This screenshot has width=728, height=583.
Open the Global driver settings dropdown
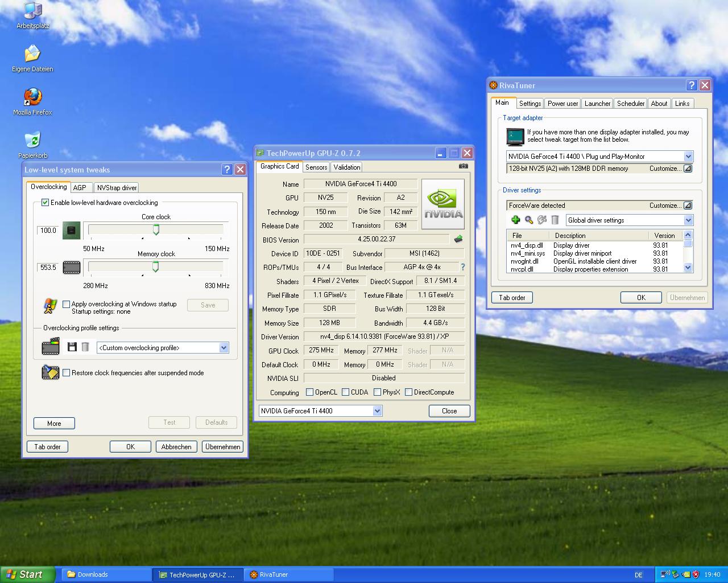[x=688, y=220]
